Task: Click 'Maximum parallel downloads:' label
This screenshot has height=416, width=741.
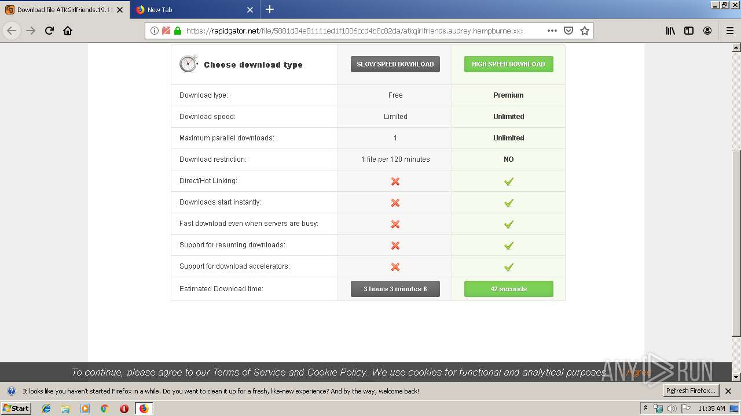Action: coord(227,138)
